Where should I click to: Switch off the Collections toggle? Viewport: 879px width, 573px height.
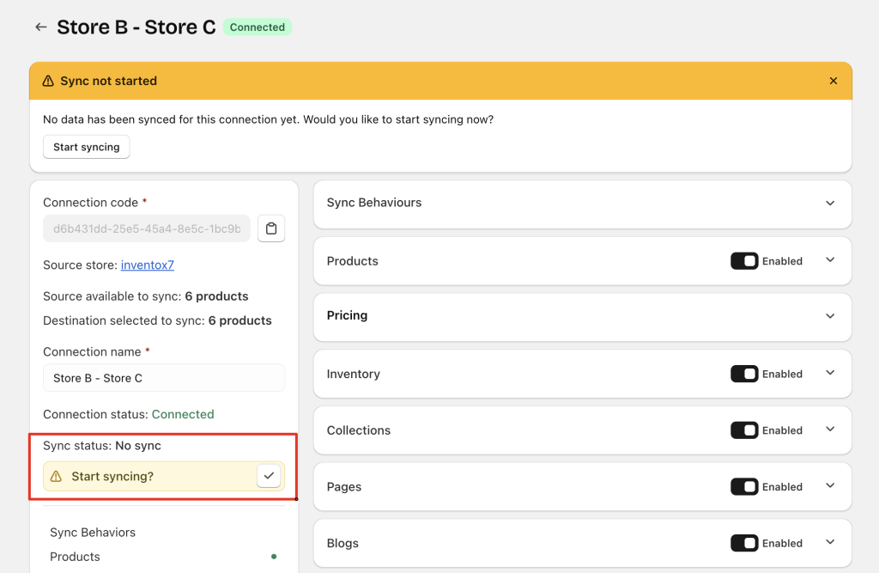[744, 430]
